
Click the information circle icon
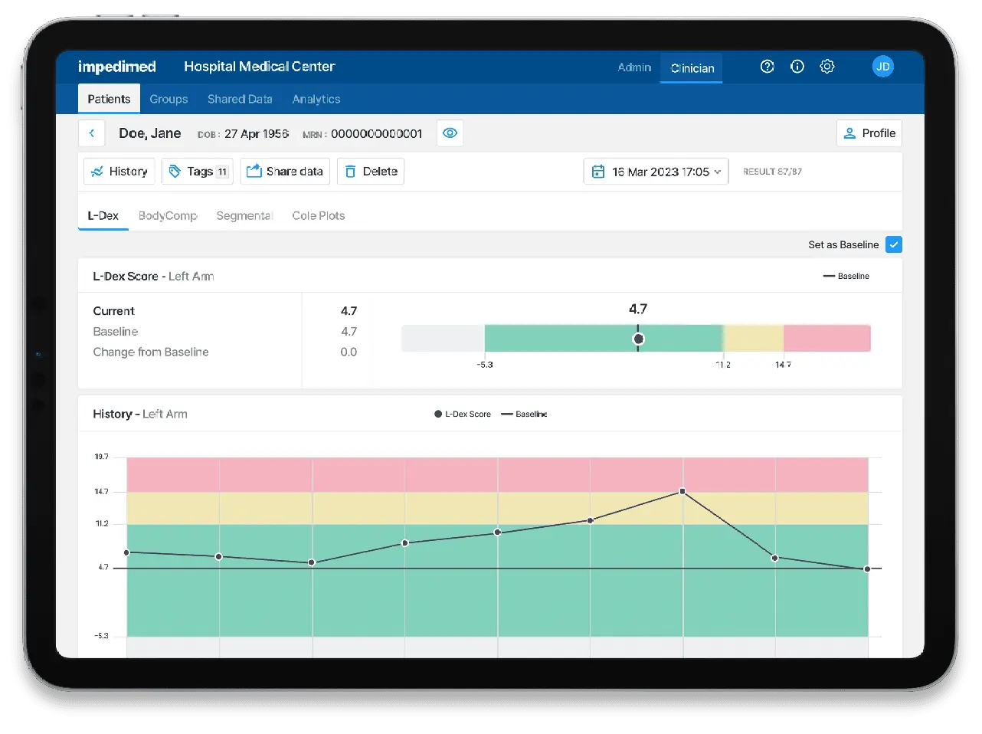[797, 67]
